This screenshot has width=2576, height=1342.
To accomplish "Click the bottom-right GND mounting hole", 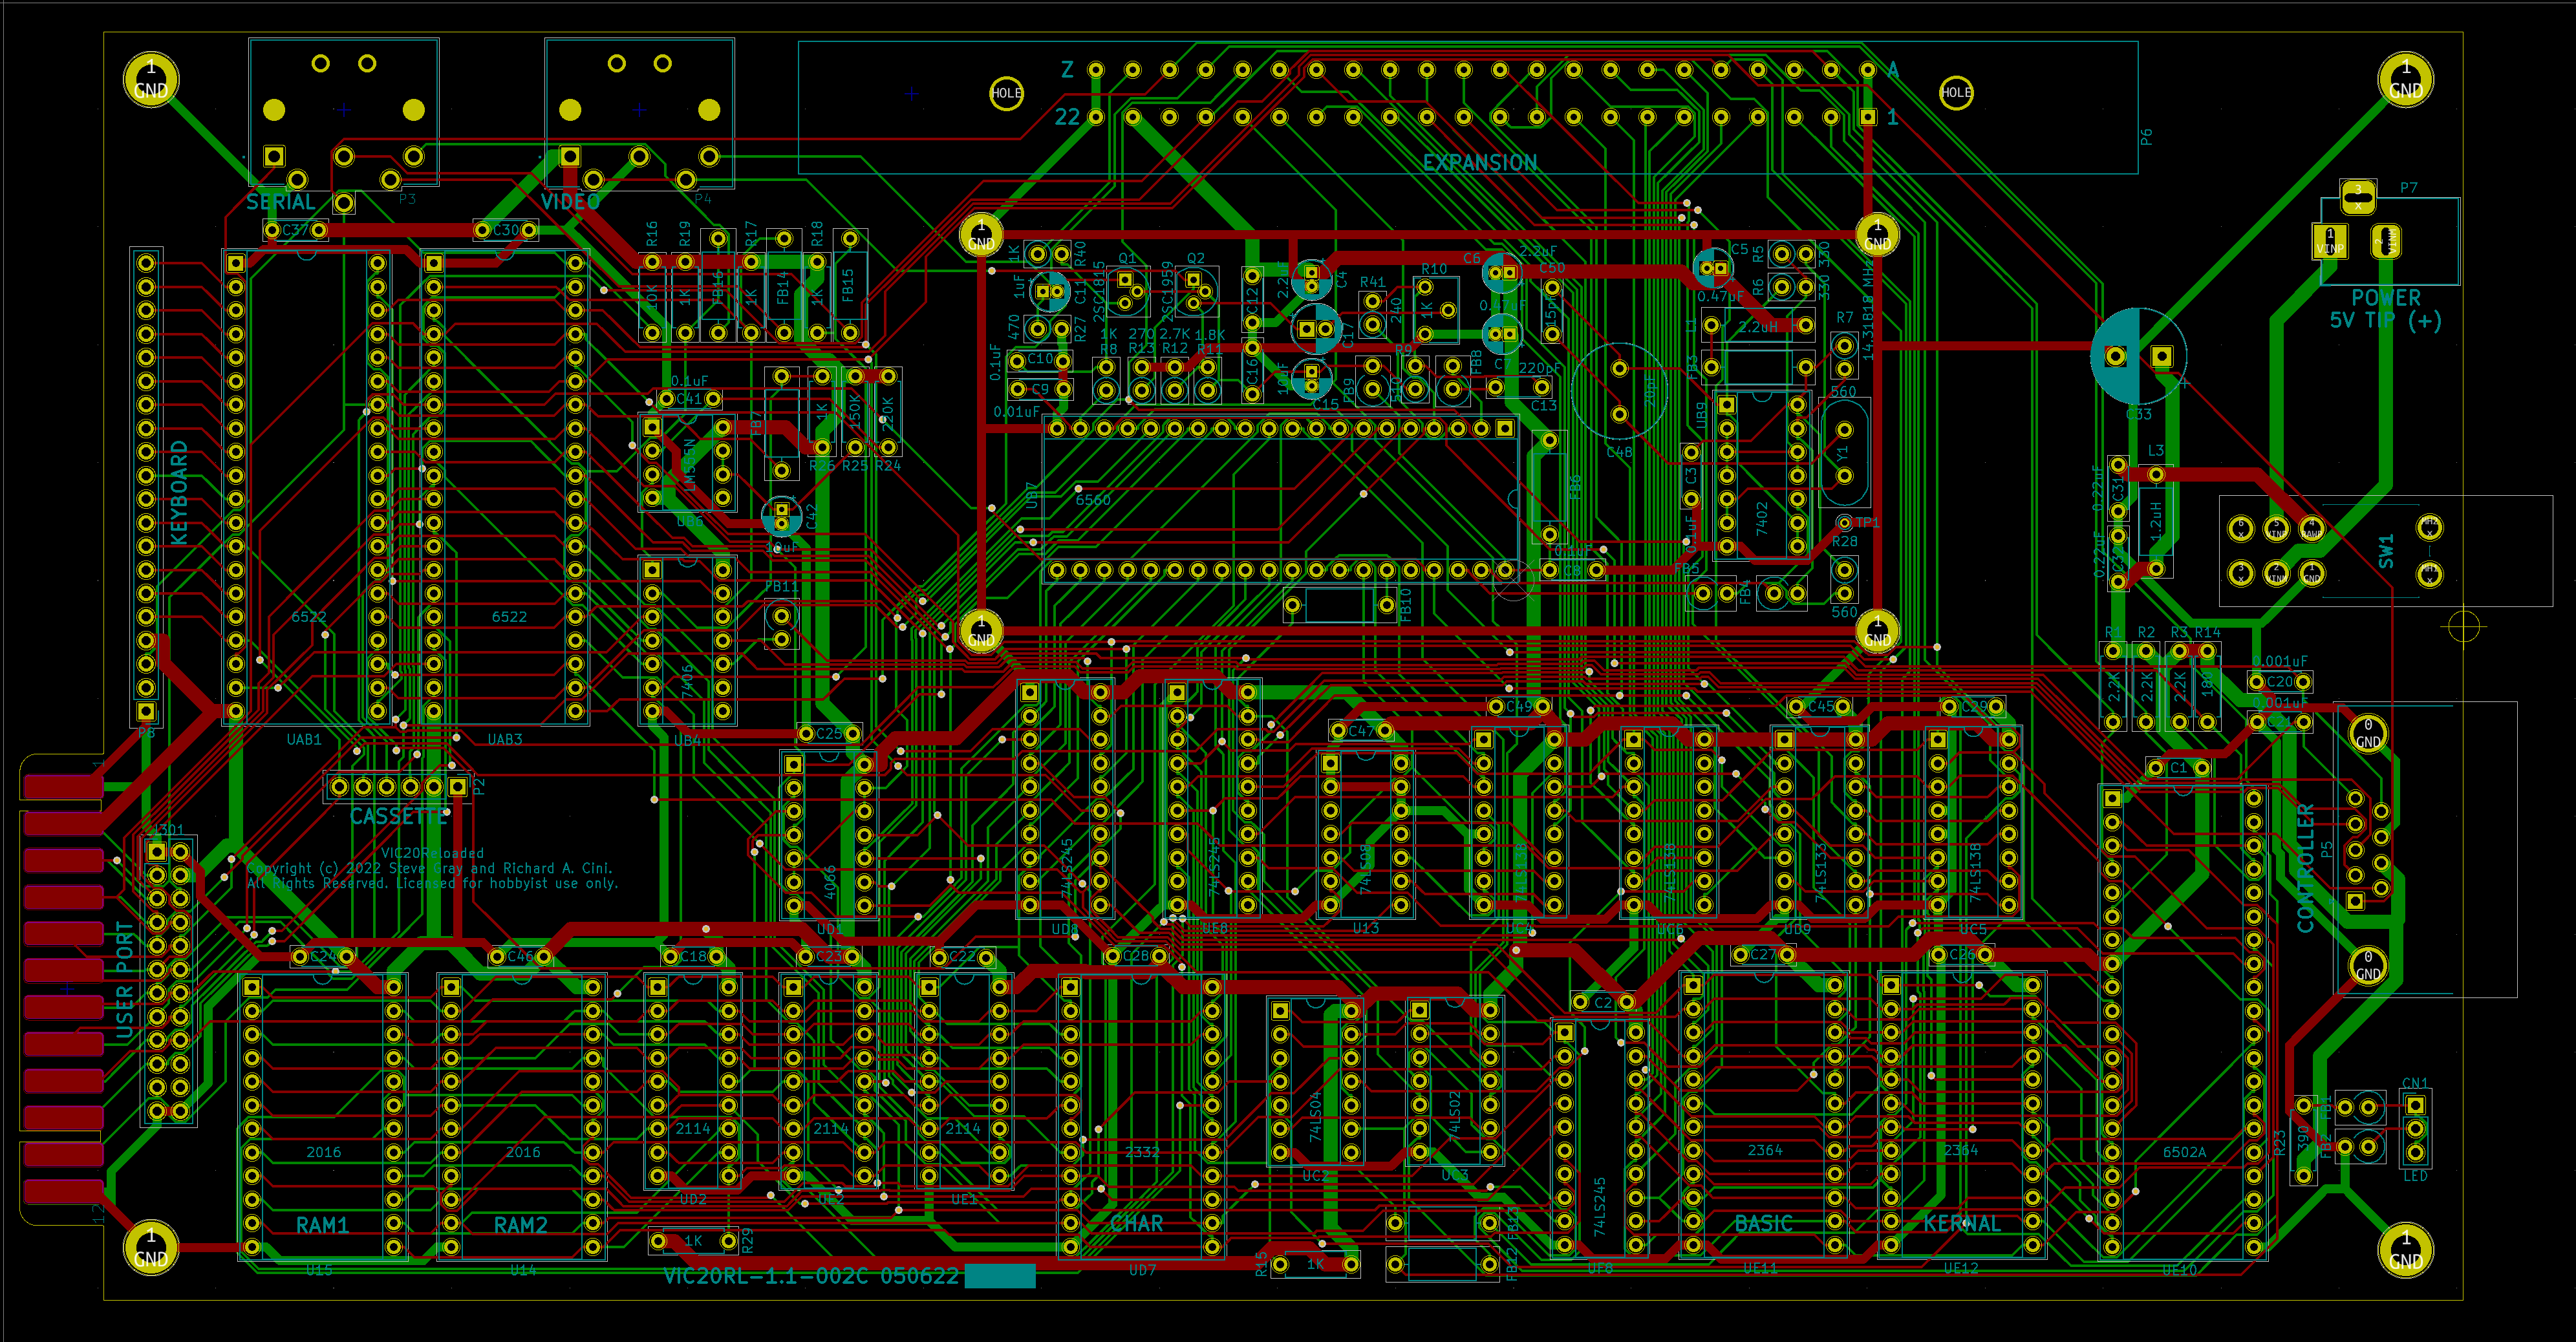I will pos(2405,1251).
